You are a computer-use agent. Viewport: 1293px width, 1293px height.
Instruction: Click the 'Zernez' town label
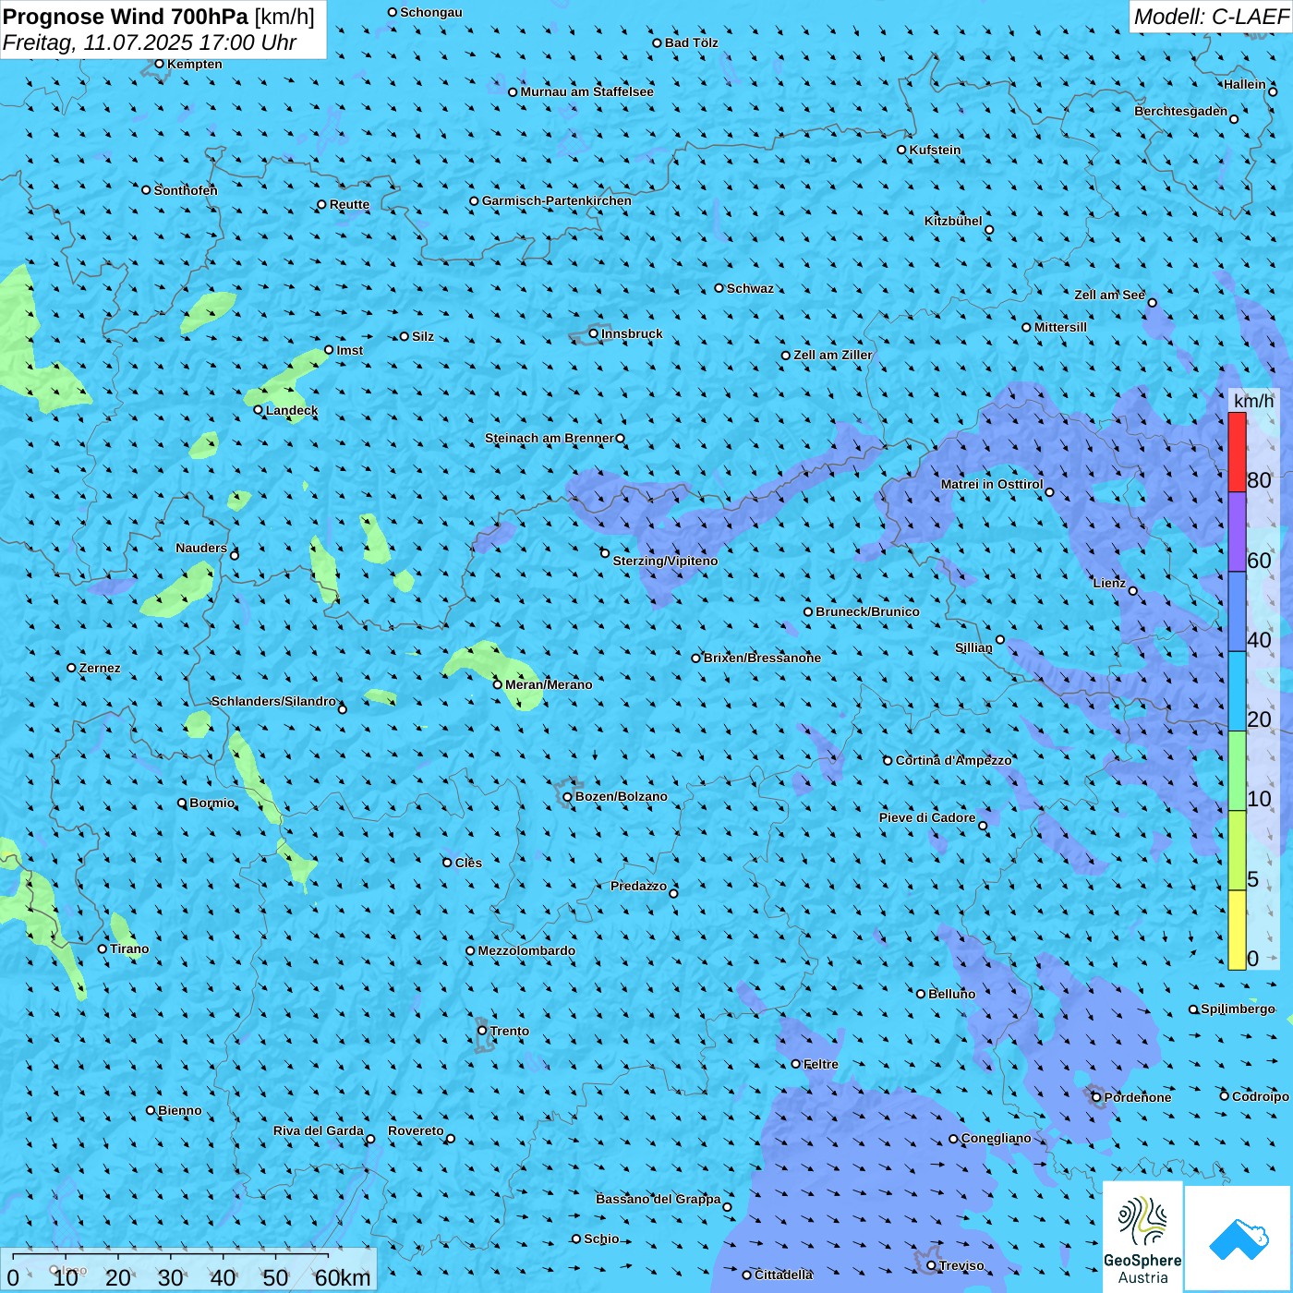click(x=100, y=668)
